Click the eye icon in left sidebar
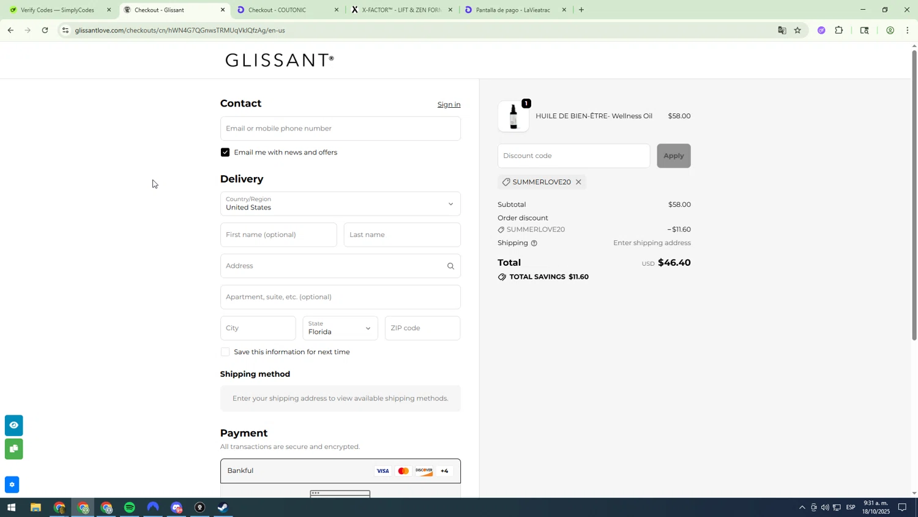This screenshot has height=517, width=918. tap(13, 425)
